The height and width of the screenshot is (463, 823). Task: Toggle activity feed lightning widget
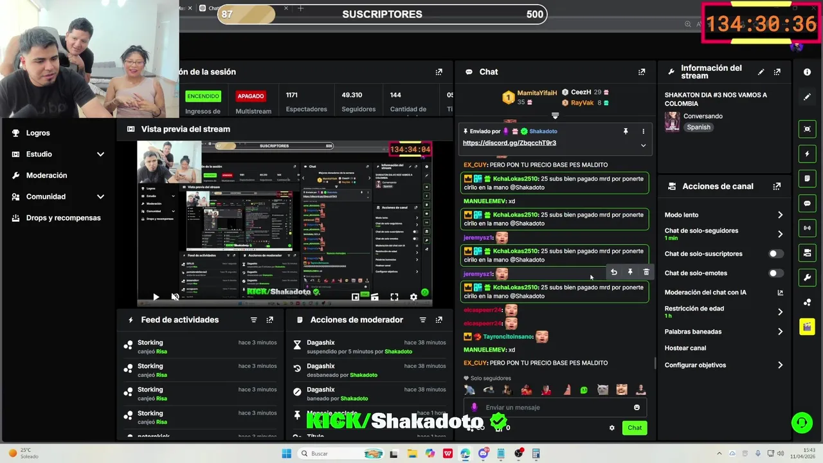[807, 154]
